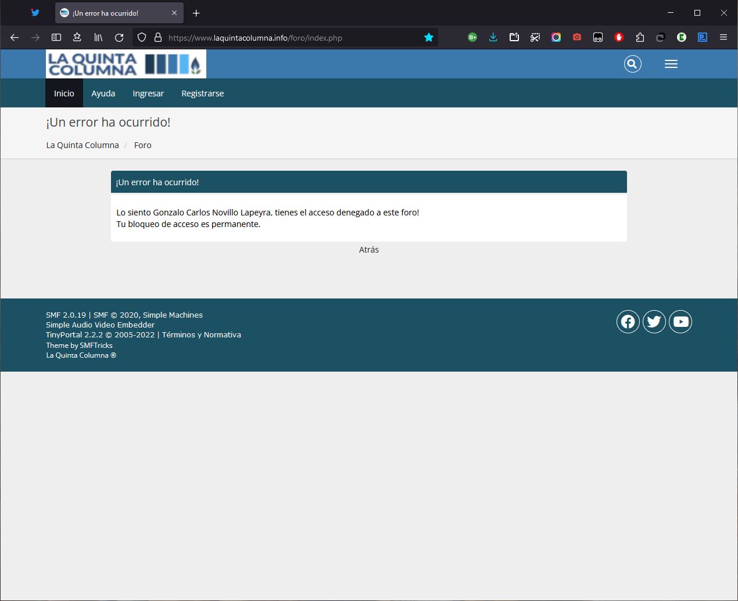Open the browser downloads arrow icon

(x=493, y=38)
